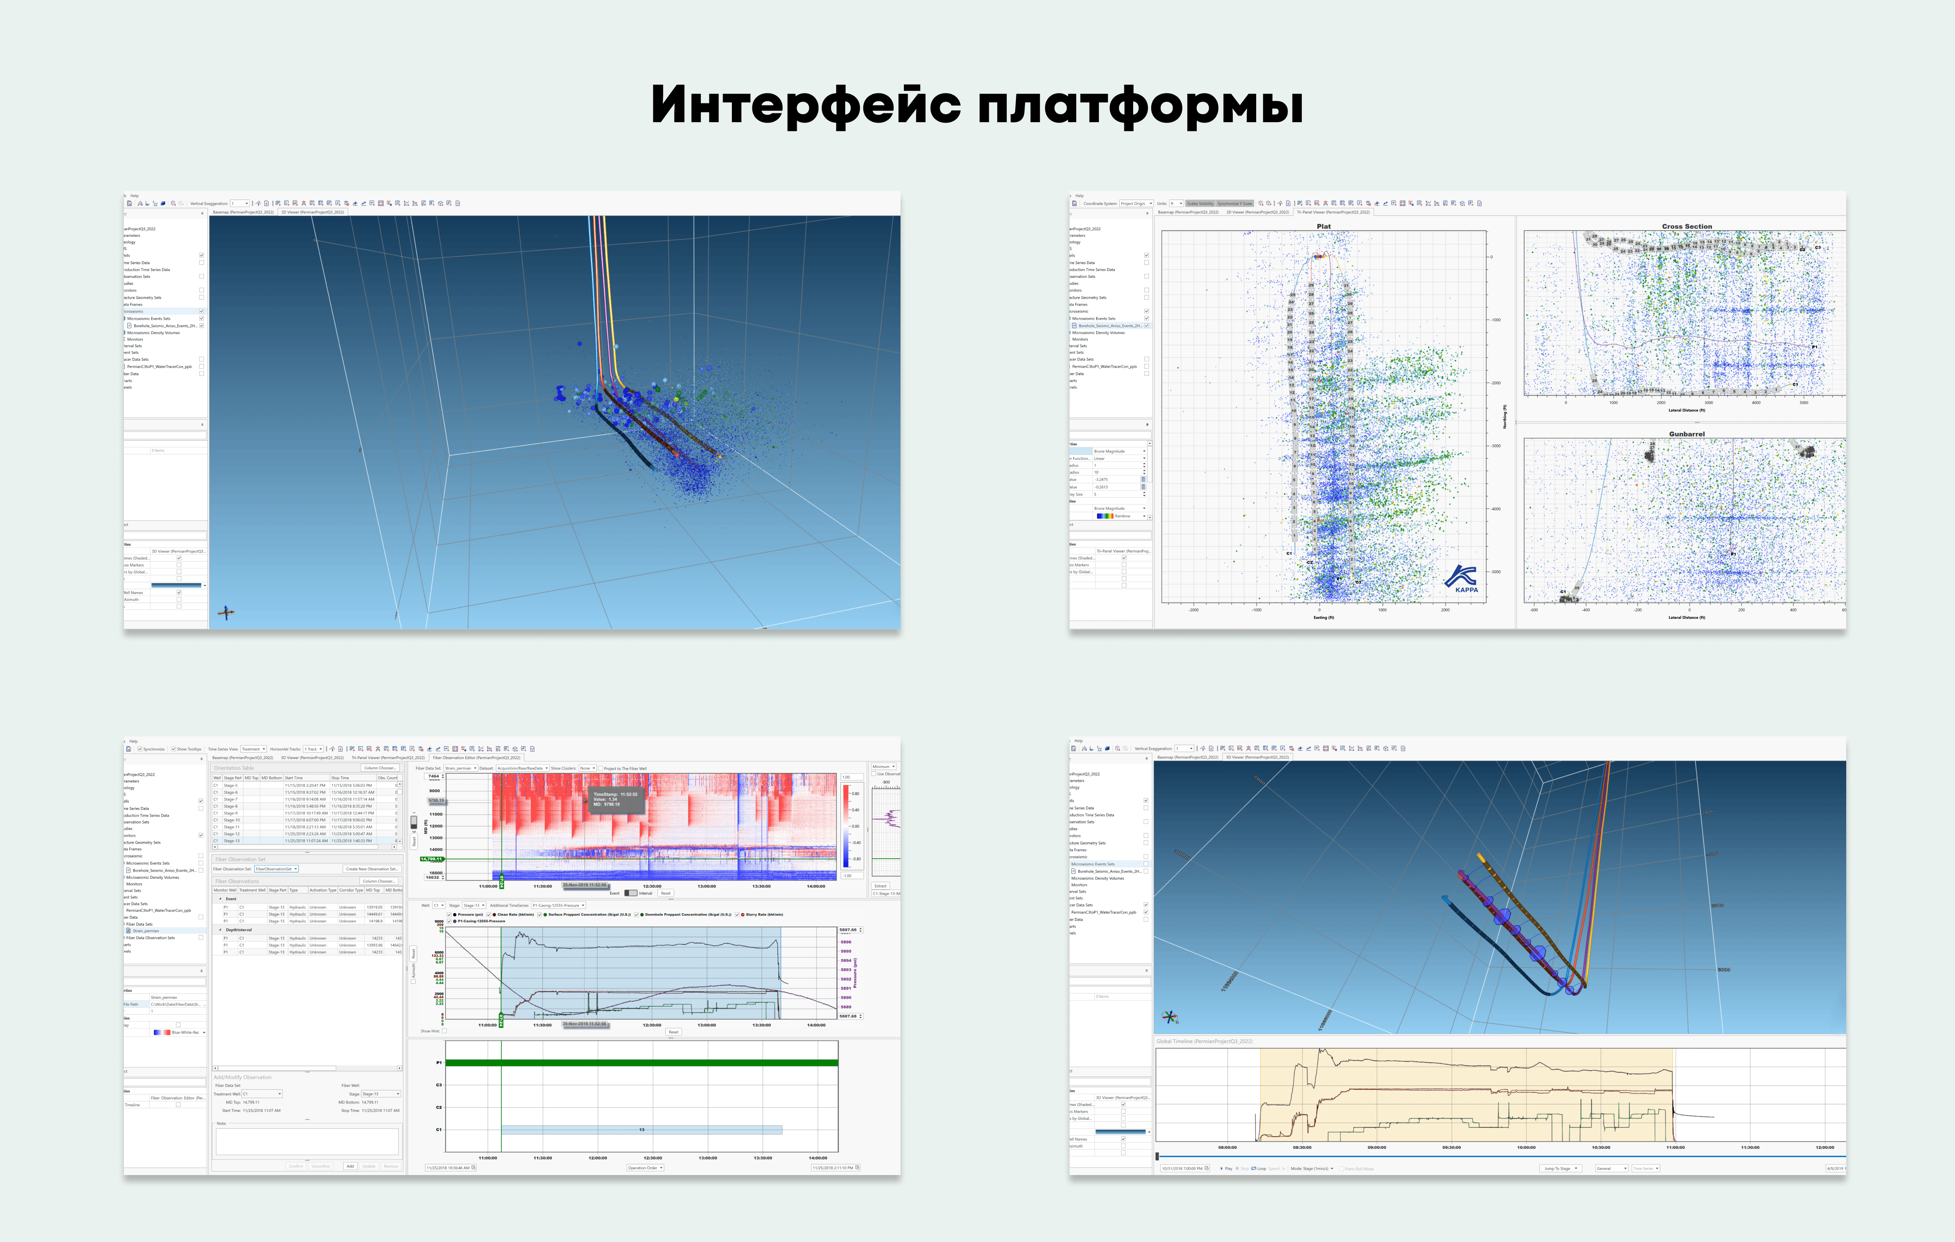Toggle Pressure (psi) series checkbox
The image size is (1955, 1242).
[x=449, y=914]
